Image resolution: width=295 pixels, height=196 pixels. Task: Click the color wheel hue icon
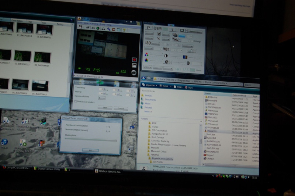tap(146, 60)
